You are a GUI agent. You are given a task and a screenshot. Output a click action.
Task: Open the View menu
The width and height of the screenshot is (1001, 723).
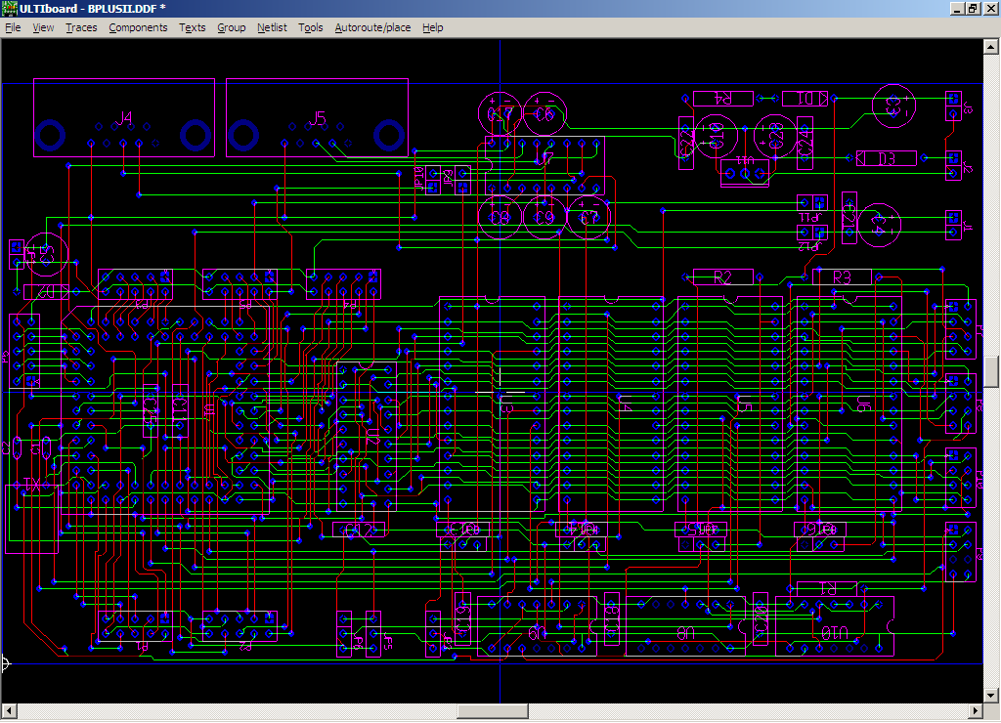click(x=43, y=27)
